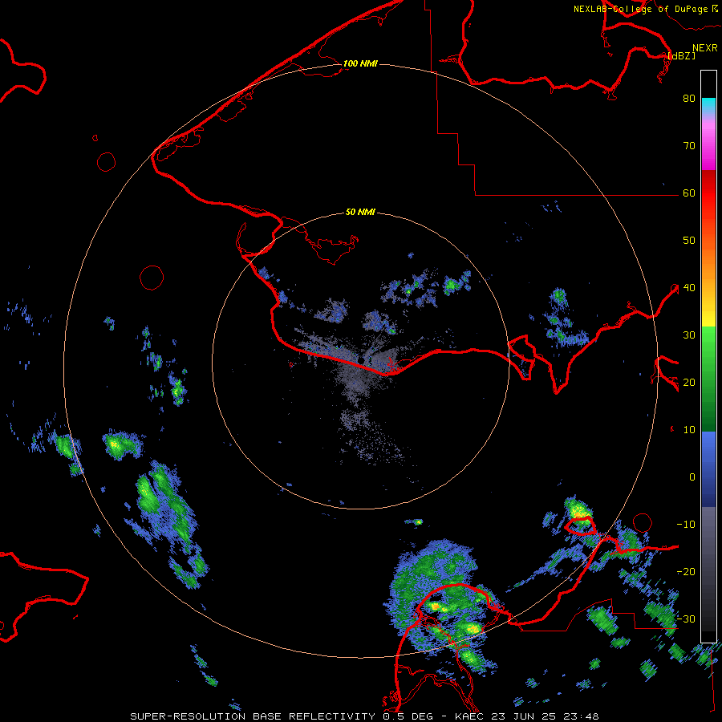Select the 80 value on the dBZ scale
722x722 pixels.
pos(689,99)
